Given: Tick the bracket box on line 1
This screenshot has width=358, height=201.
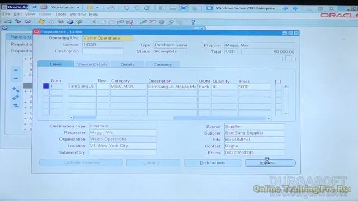Looking at the screenshot, I should tap(278, 87).
